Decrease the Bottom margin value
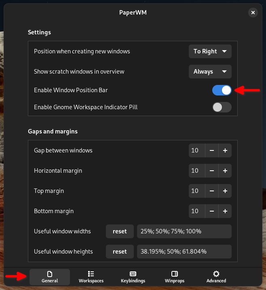Viewport: 266px width, 290px height. pos(212,211)
